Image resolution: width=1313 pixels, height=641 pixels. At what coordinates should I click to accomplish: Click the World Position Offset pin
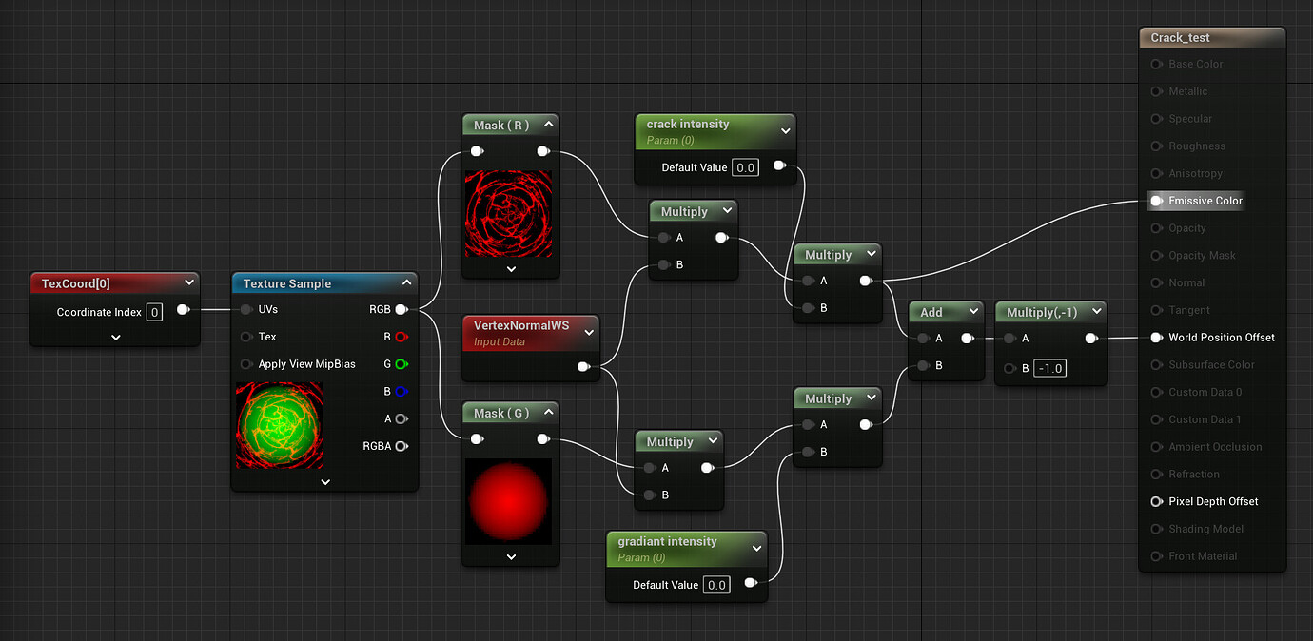(x=1155, y=337)
